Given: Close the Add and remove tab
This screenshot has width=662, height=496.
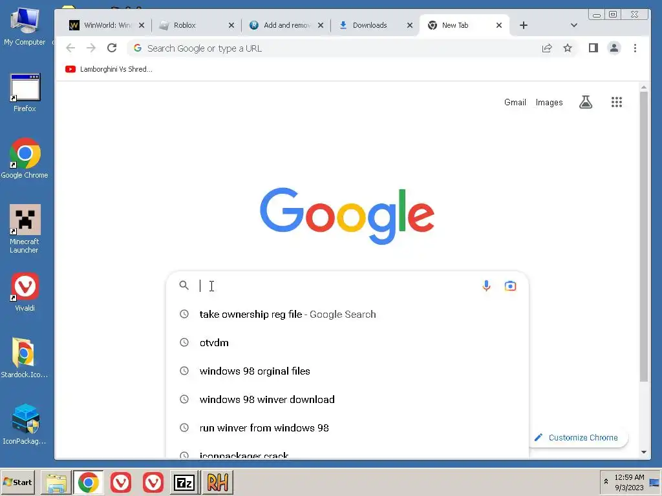Looking at the screenshot, I should [321, 25].
